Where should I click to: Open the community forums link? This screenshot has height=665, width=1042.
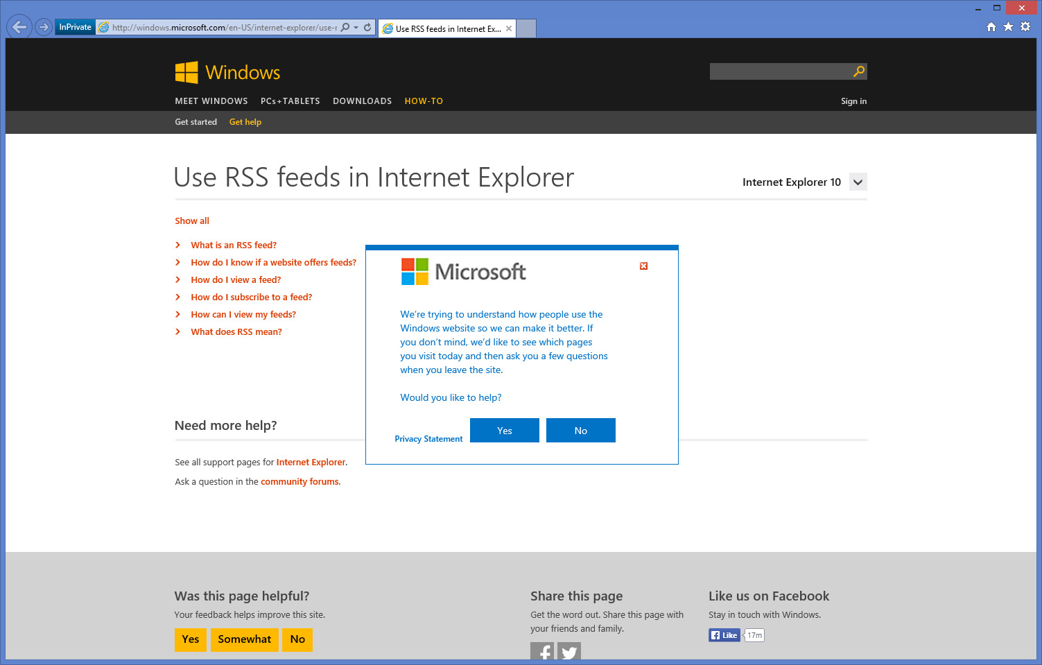299,482
